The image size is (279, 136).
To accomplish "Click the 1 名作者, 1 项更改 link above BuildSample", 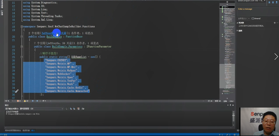I will [81, 33].
